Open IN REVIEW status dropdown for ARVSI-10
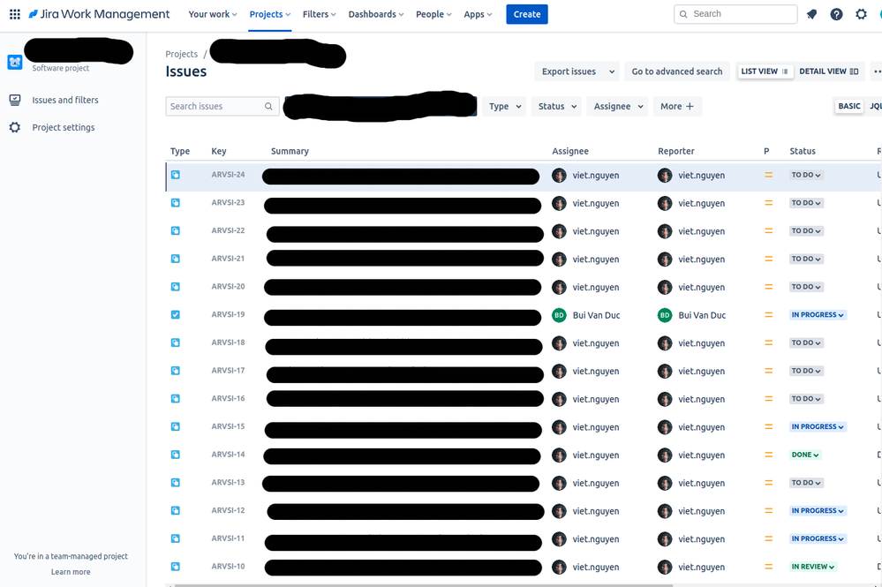Screen dimensions: 882x587 (813, 567)
